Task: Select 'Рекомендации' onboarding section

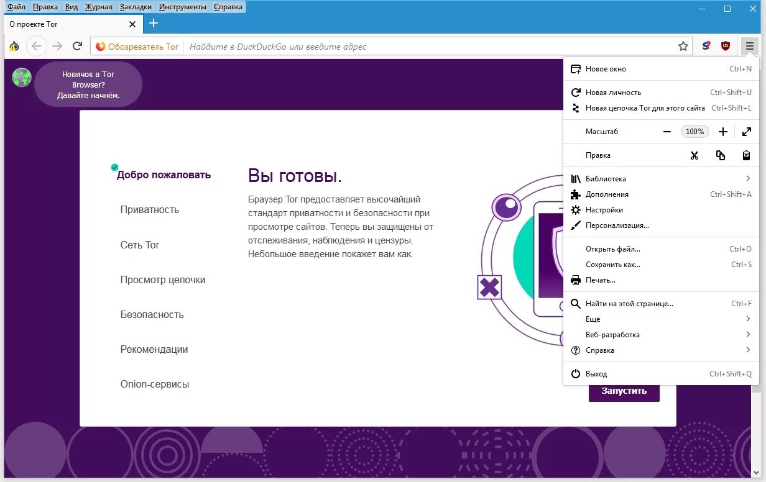Action: 154,350
